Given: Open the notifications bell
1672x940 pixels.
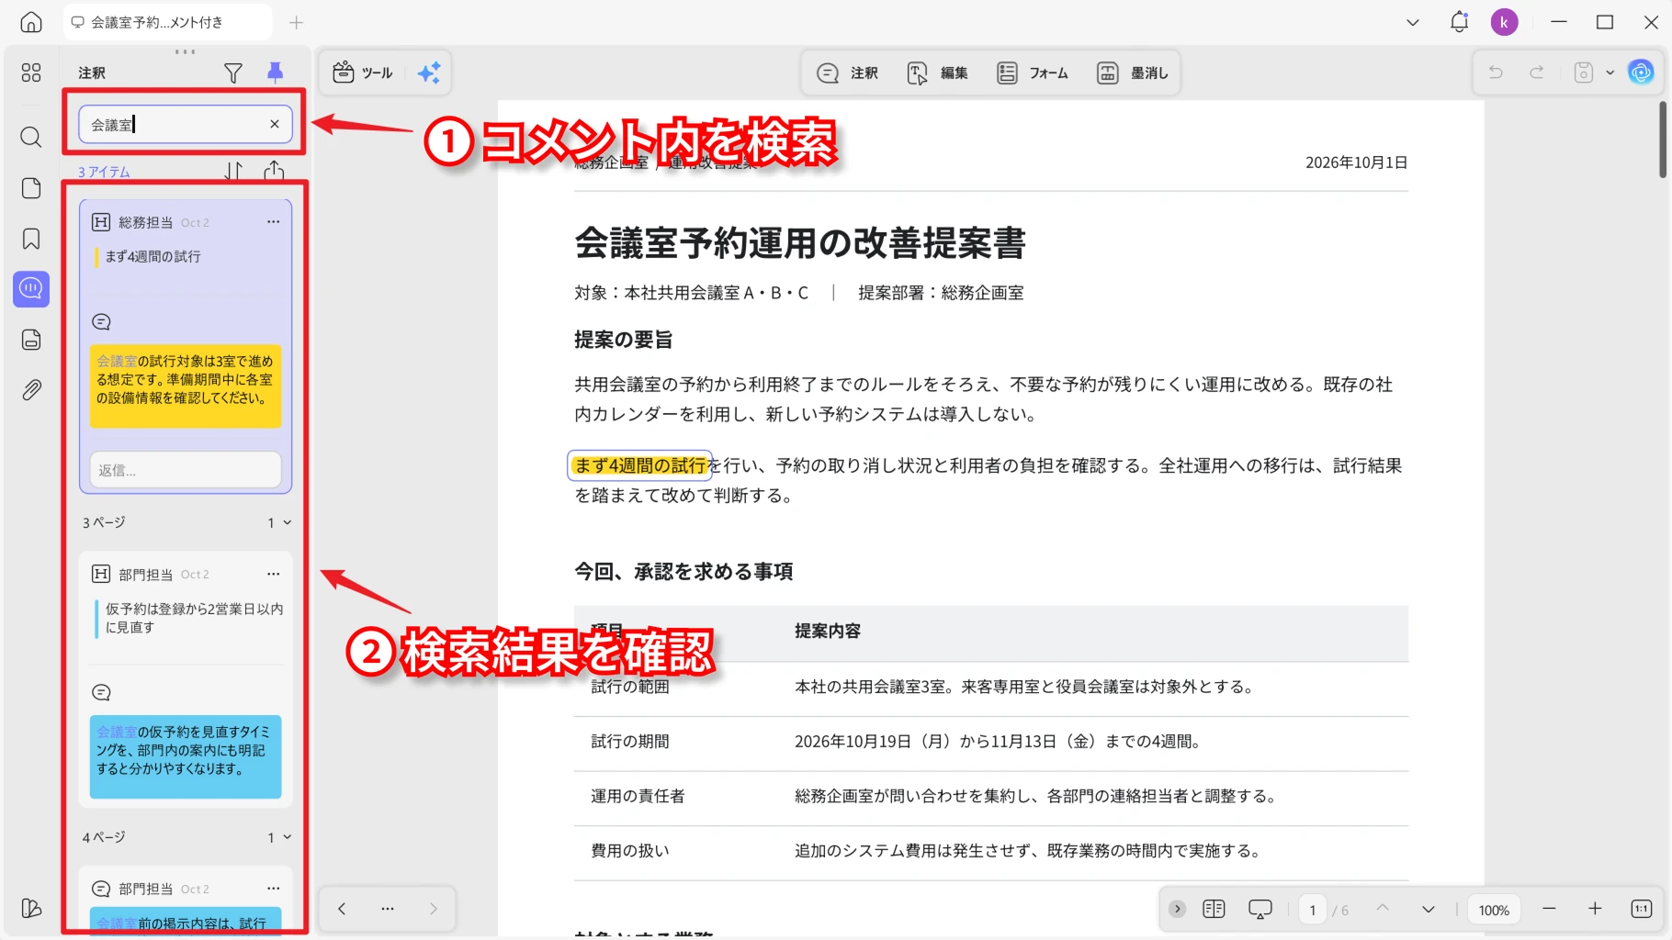Looking at the screenshot, I should click(1460, 22).
